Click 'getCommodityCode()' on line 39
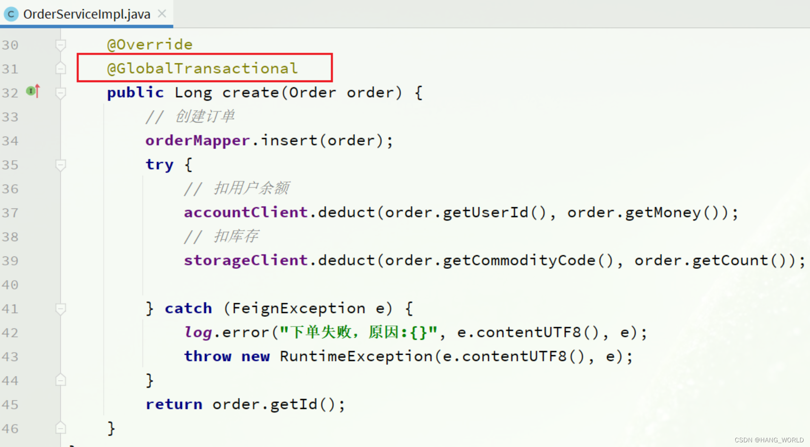The width and height of the screenshot is (810, 447). click(528, 260)
